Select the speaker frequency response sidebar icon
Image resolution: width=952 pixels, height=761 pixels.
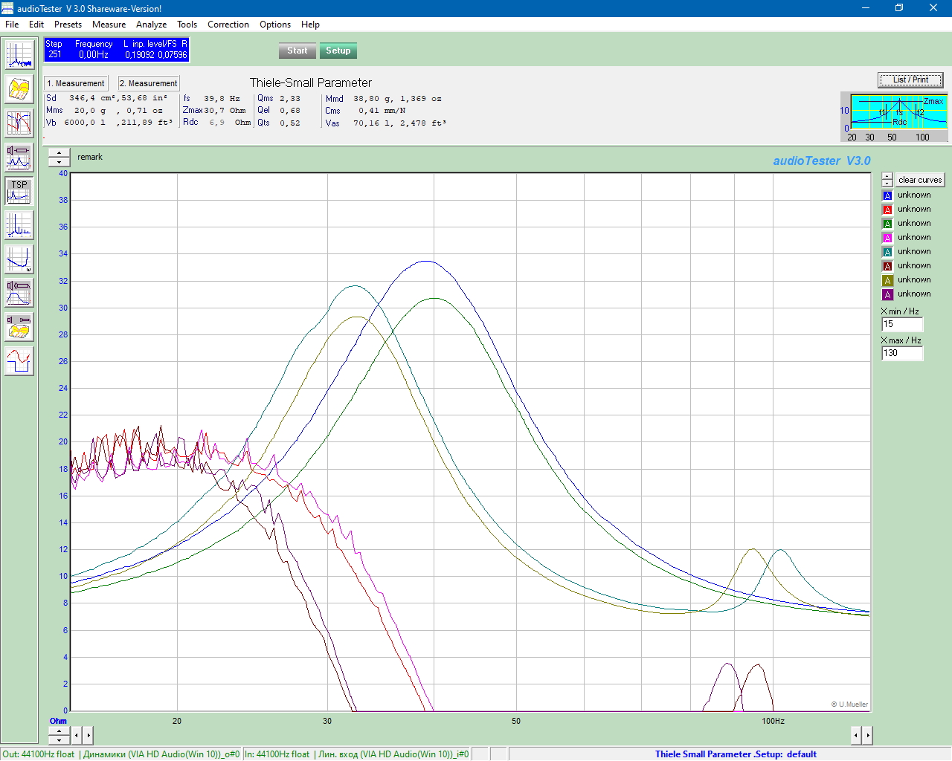coord(19,293)
